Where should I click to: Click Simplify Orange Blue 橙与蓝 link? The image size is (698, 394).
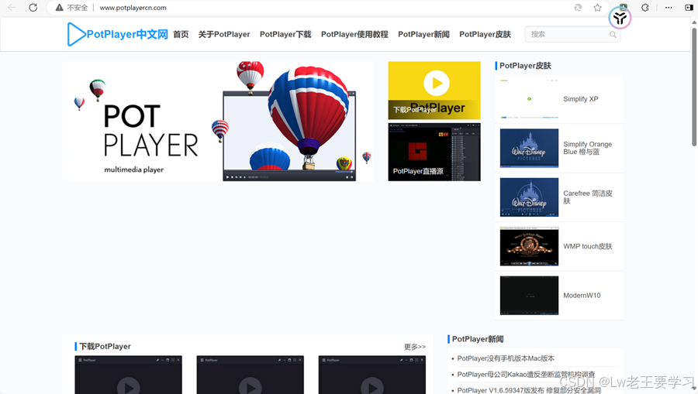pos(588,148)
